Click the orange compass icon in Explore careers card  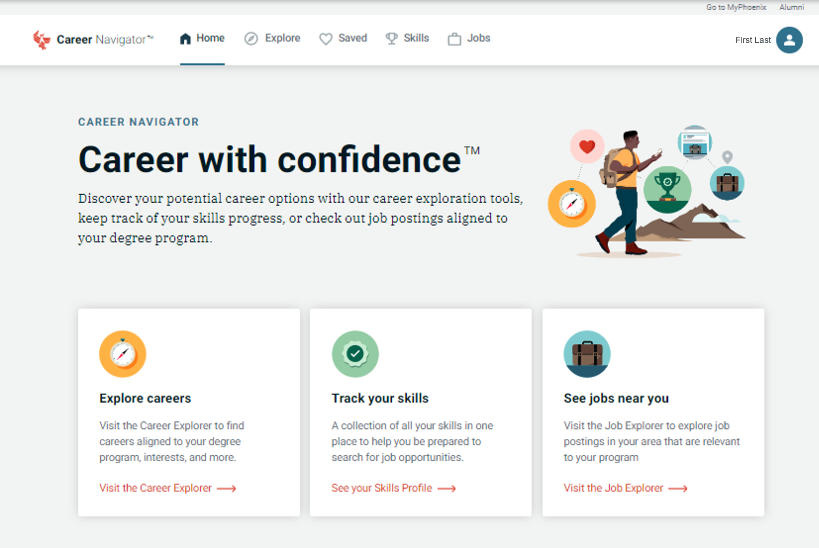(123, 354)
